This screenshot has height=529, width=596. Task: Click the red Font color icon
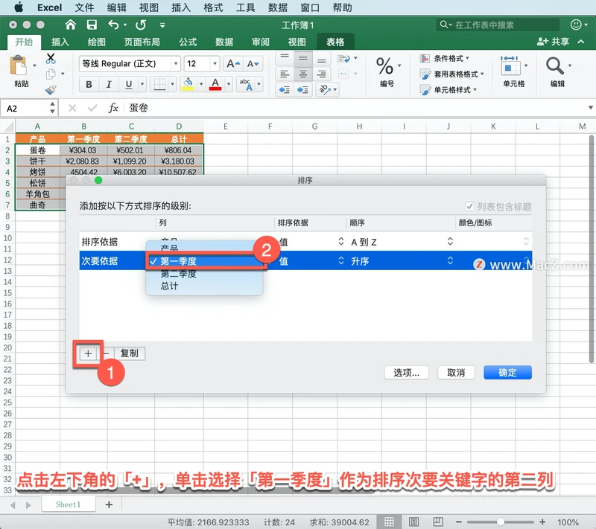[215, 84]
